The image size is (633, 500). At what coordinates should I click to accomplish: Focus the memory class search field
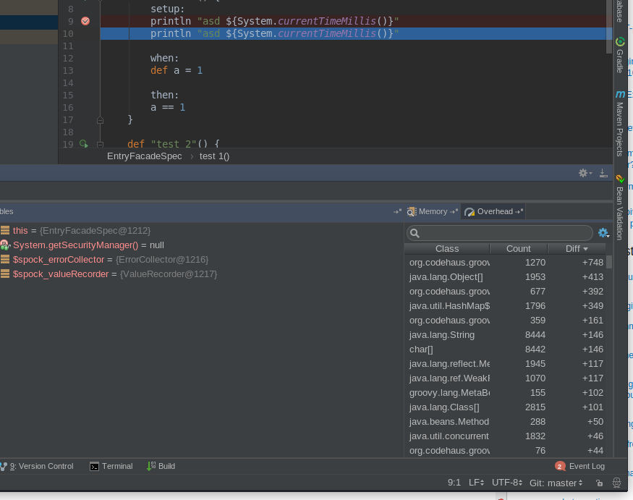coord(500,233)
